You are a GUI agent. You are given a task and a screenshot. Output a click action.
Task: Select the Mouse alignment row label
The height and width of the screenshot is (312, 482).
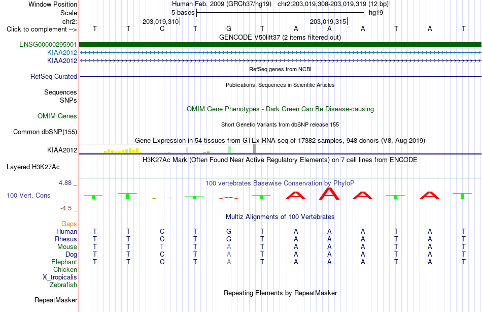(x=67, y=247)
